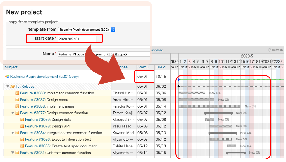Collapse Feature #3077 Design common function subtasks
Viewport: 286px width, 162px height.
click(13, 113)
